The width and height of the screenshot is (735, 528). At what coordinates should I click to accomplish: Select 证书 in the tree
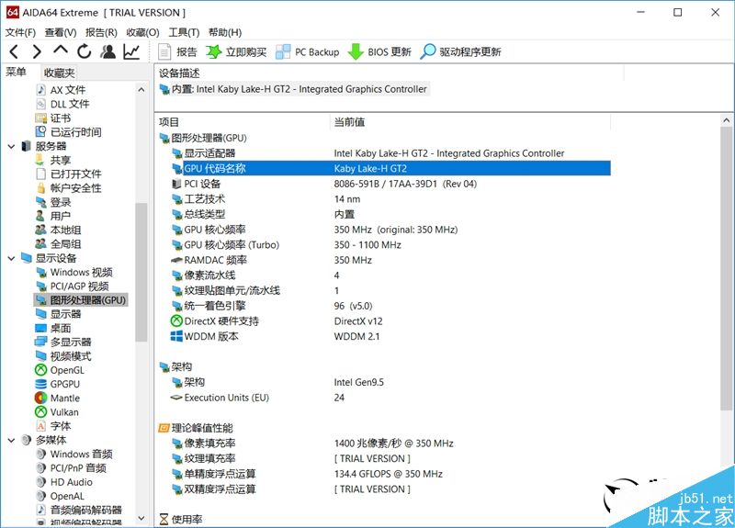click(53, 118)
